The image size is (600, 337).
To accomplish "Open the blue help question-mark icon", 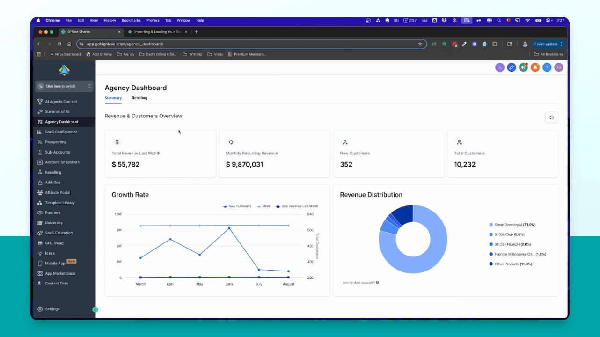I will pos(547,67).
